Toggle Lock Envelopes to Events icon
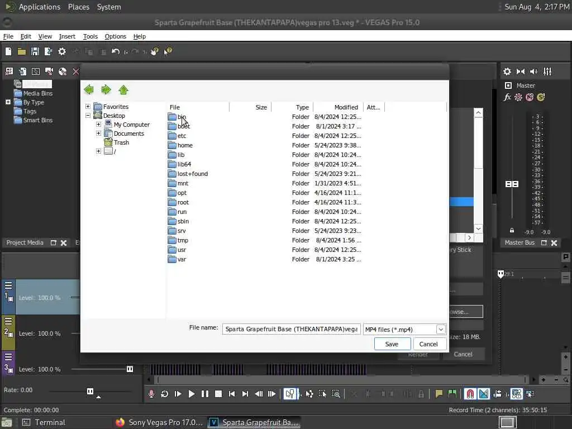572x429 pixels. coord(517,394)
